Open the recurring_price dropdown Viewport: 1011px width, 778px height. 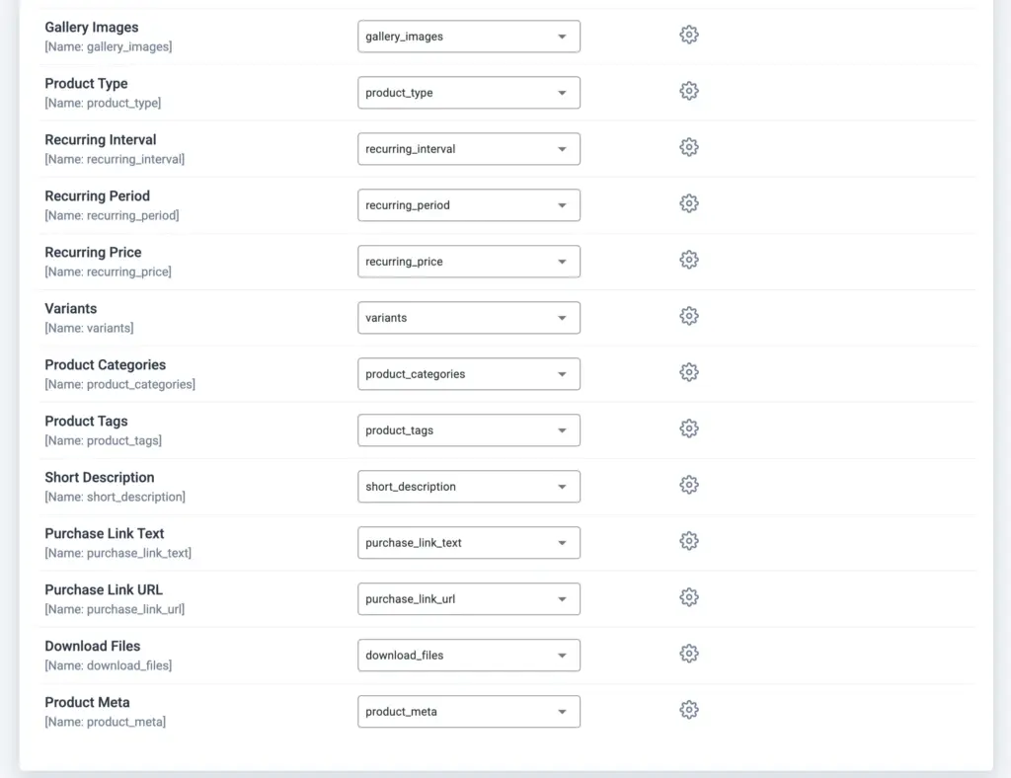coord(468,261)
